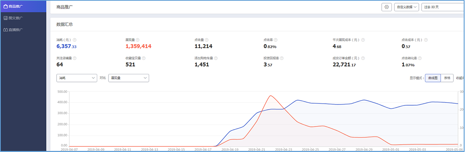
Task: Click help icon beside 投资回报率
Action: click(282, 58)
